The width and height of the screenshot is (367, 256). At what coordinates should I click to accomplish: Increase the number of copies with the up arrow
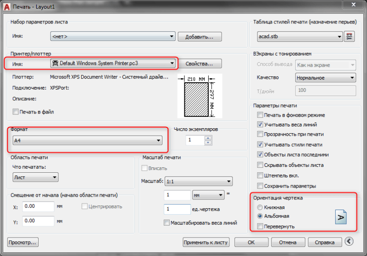pos(208,138)
